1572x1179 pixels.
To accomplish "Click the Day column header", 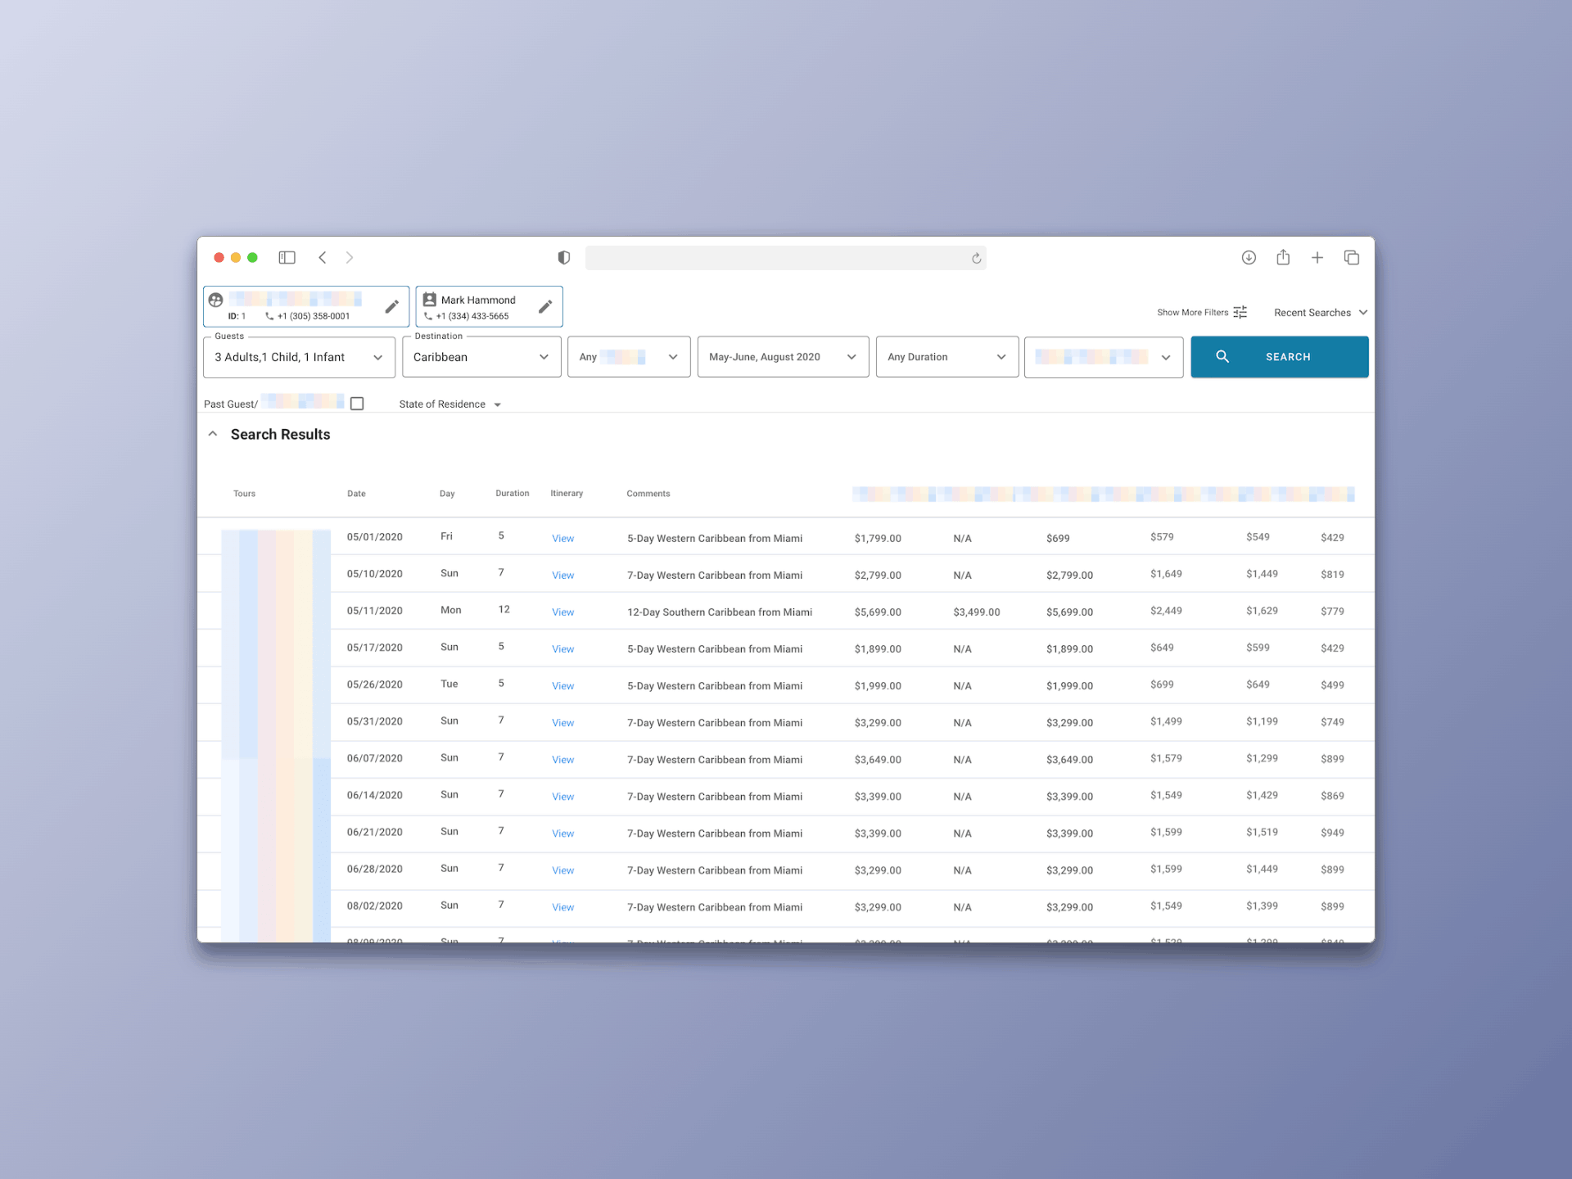I will (447, 494).
